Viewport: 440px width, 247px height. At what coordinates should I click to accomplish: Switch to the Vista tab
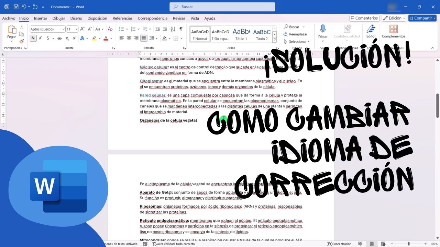(195, 18)
